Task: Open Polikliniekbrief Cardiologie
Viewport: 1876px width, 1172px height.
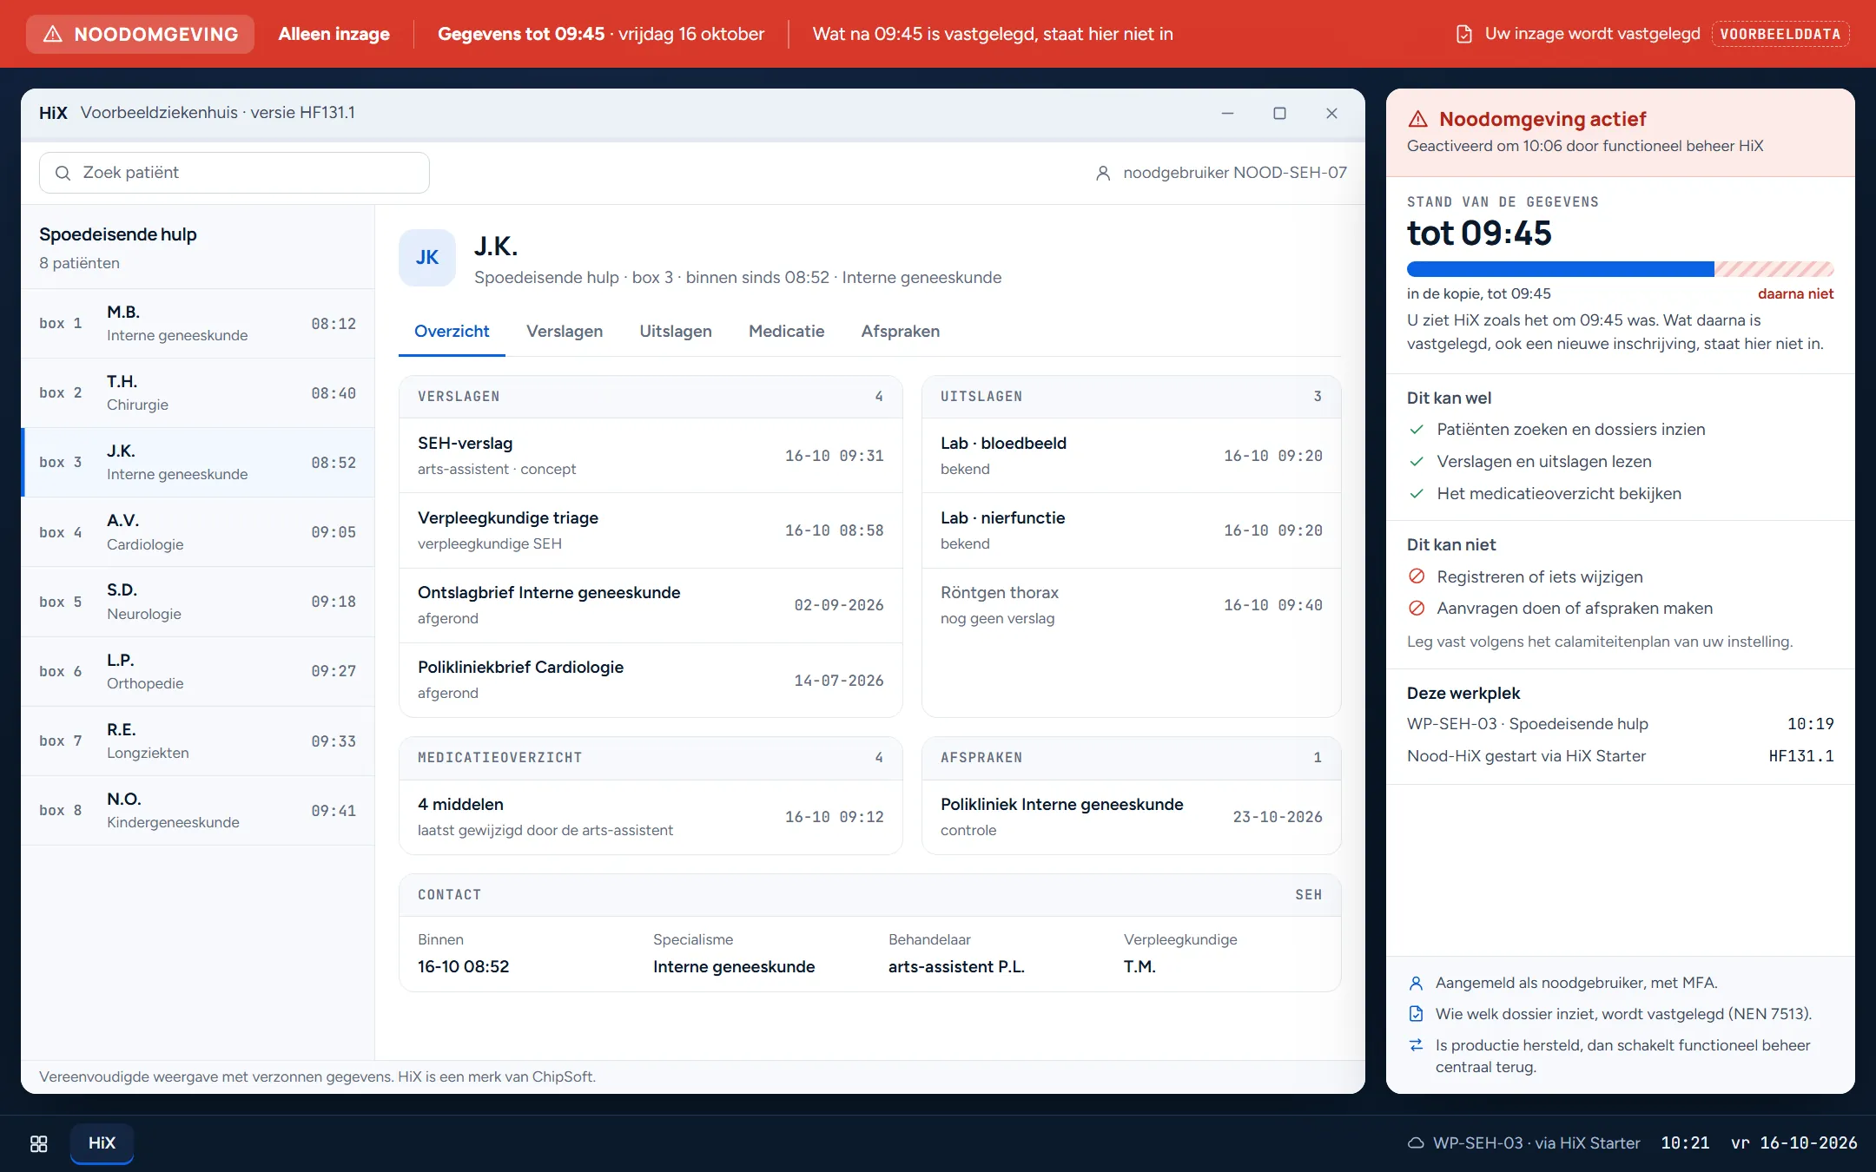Action: (x=651, y=680)
